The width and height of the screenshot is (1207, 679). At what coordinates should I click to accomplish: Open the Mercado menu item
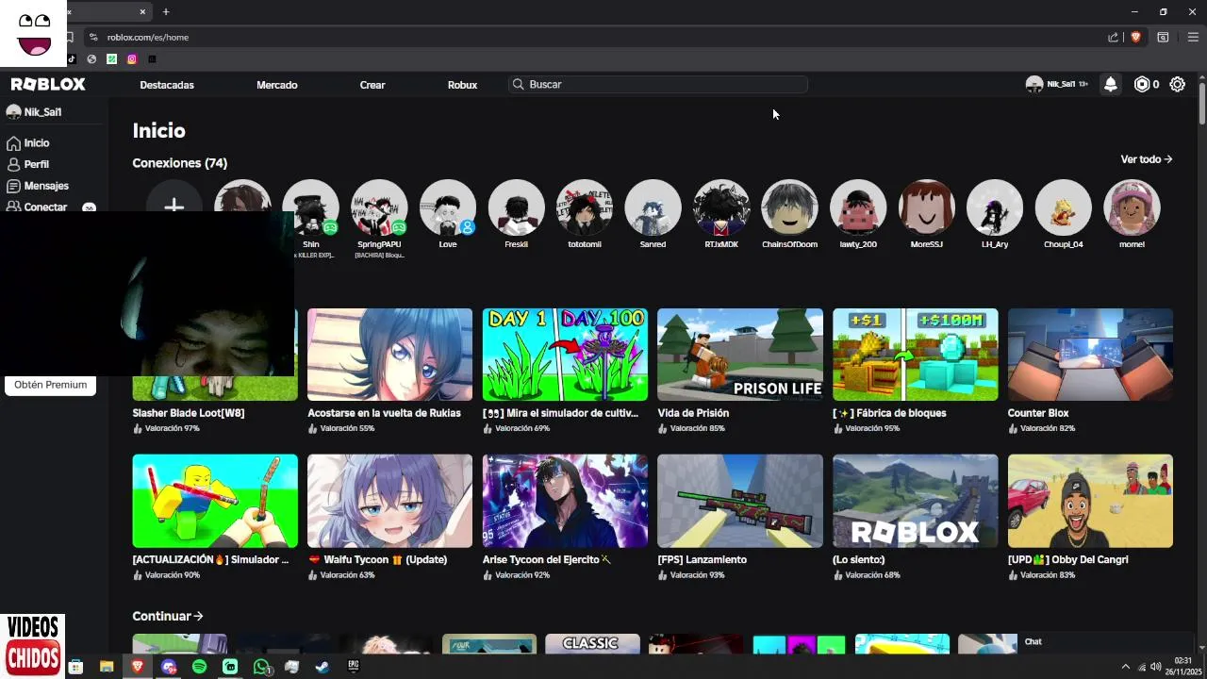(x=277, y=85)
